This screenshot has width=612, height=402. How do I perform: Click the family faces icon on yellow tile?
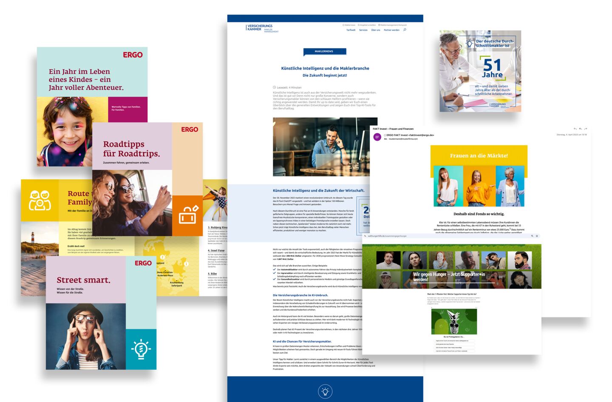pos(40,200)
